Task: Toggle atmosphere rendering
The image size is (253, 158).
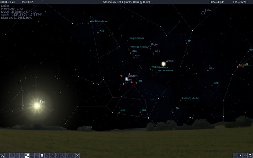Action: point(37,155)
